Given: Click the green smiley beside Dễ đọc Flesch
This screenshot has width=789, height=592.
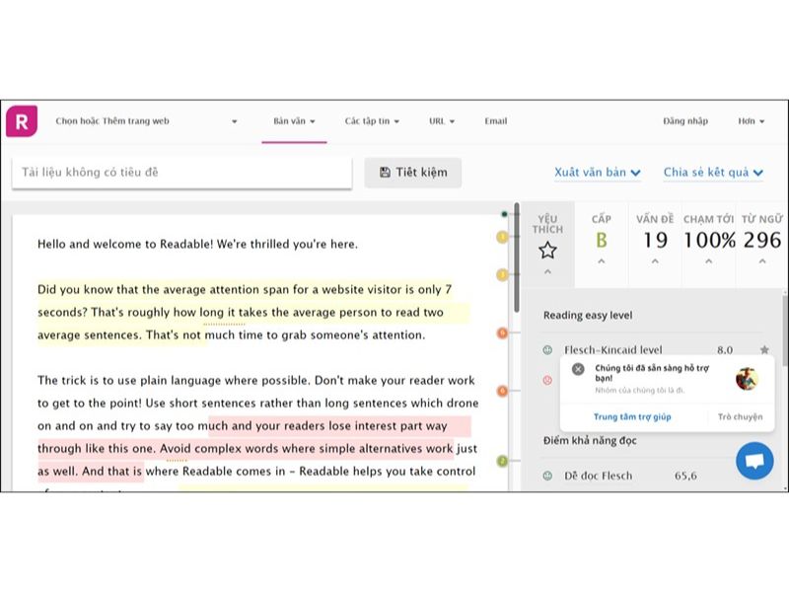Looking at the screenshot, I should (x=547, y=476).
